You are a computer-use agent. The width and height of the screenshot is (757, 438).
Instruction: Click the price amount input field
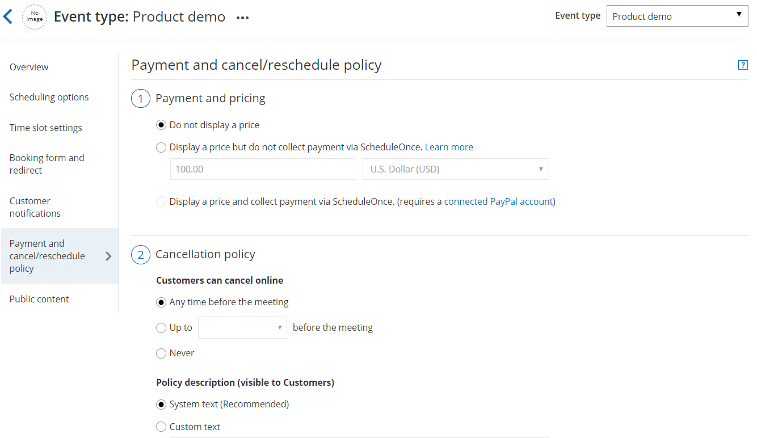tap(262, 169)
